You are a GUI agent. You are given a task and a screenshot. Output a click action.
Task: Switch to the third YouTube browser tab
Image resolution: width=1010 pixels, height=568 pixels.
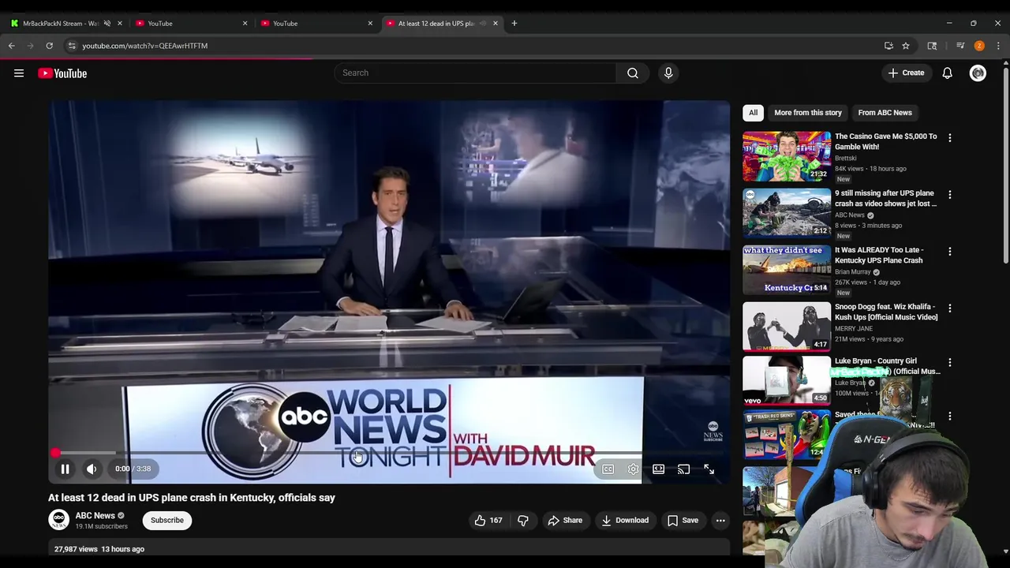coord(316,23)
